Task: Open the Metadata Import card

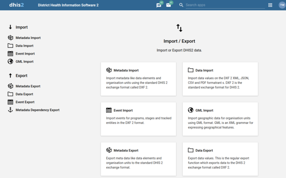Action: [139, 79]
